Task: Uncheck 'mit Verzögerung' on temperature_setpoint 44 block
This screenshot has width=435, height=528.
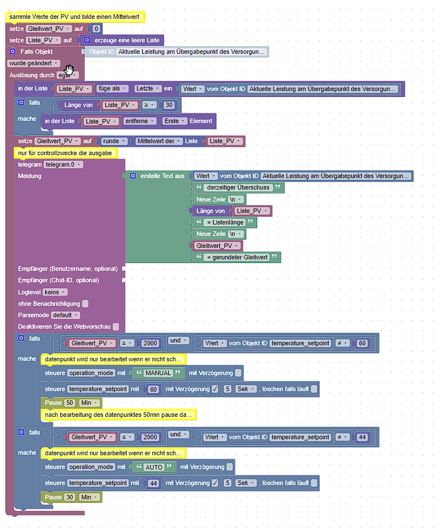Action: tap(215, 483)
